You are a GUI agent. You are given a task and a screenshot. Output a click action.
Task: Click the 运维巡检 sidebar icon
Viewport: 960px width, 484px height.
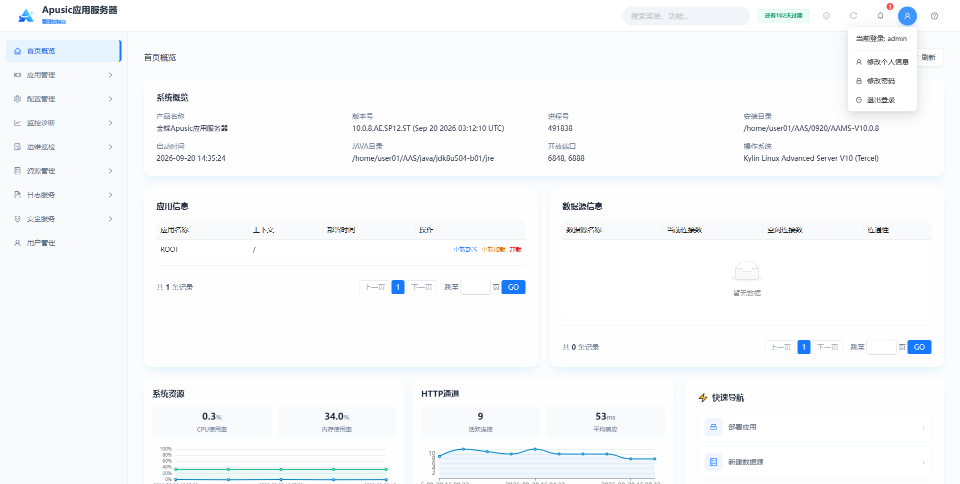click(x=17, y=147)
